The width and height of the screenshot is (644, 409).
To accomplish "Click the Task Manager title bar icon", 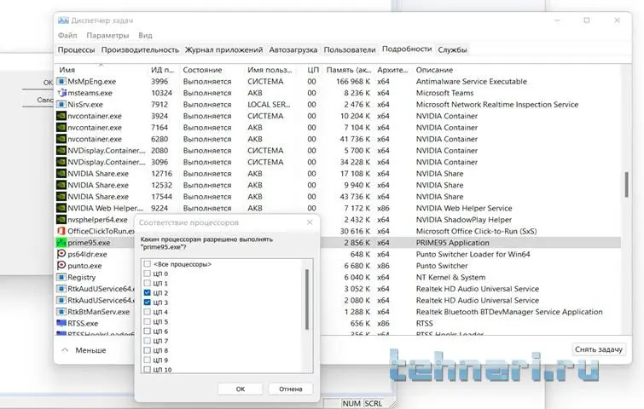I will pos(63,20).
